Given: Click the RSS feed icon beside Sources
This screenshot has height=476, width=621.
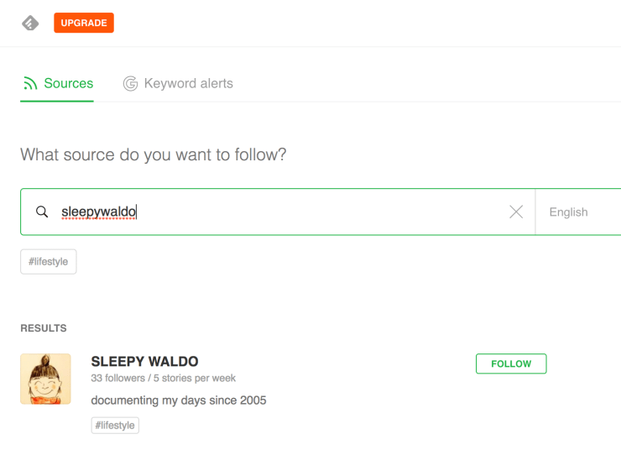Looking at the screenshot, I should tap(30, 84).
